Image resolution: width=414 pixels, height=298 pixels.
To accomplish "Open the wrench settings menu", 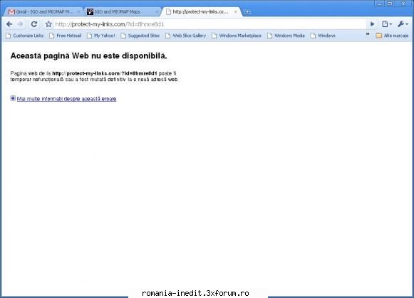I will point(403,24).
